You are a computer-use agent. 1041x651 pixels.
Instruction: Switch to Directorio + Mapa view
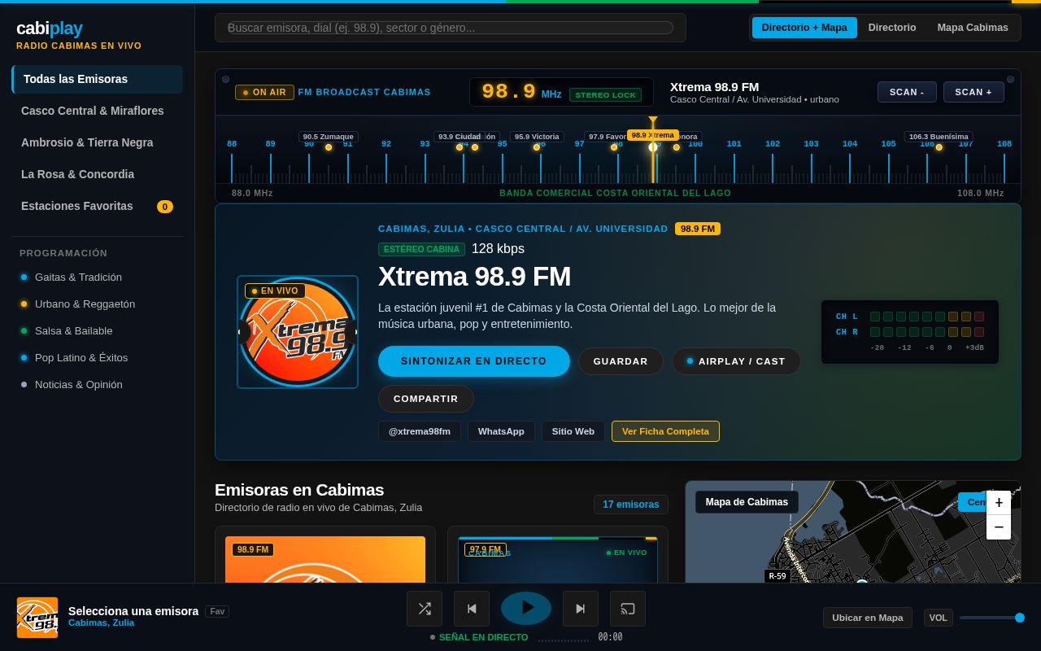click(x=804, y=28)
